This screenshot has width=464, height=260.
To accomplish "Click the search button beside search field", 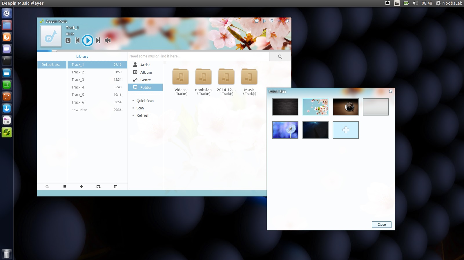I will 280,57.
